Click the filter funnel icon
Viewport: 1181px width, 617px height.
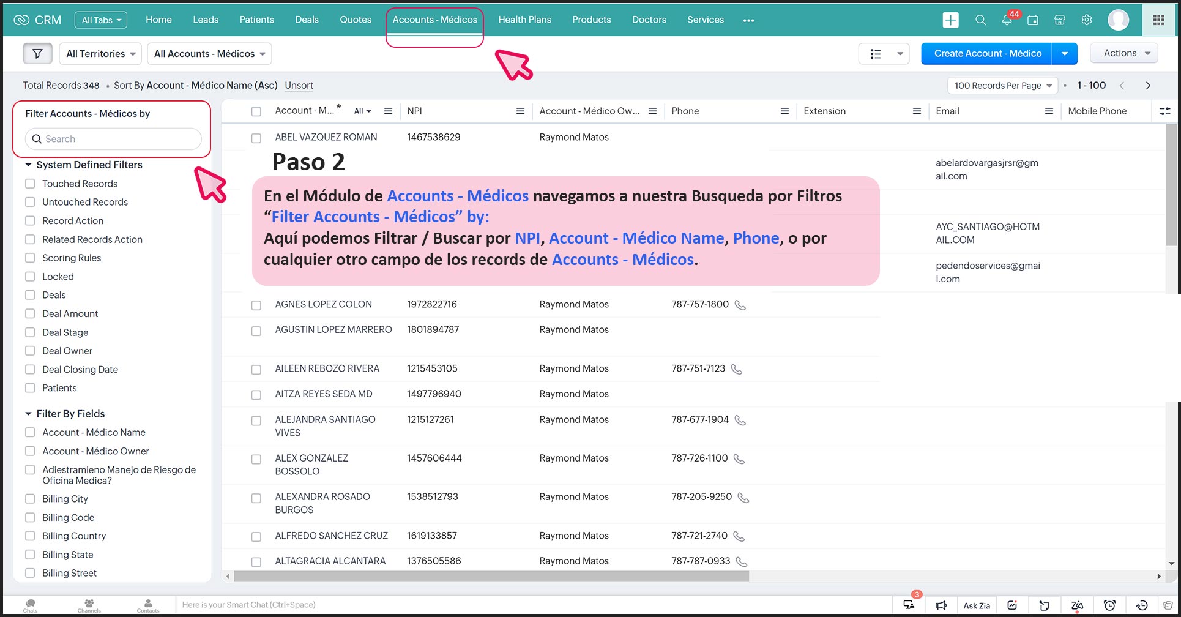click(37, 54)
